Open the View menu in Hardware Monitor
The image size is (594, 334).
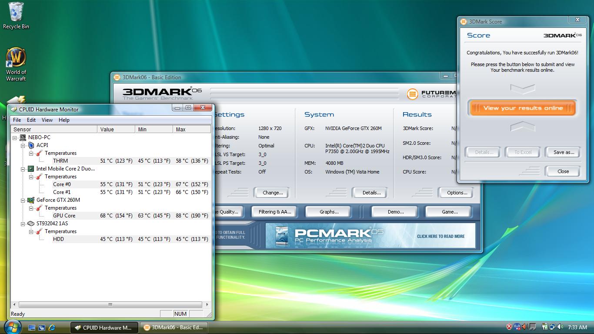47,120
